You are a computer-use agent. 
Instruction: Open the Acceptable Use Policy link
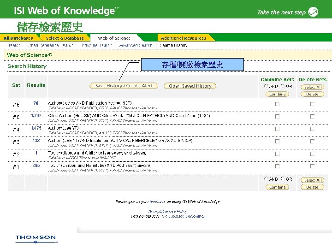(x=168, y=211)
